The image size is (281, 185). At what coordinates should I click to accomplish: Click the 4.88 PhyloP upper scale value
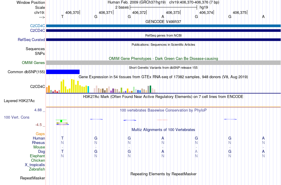[x=38, y=110]
